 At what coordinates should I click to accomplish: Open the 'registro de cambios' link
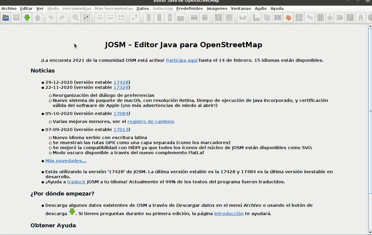coord(151,122)
